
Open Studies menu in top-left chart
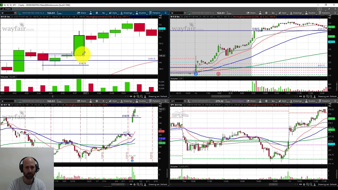click(141, 13)
